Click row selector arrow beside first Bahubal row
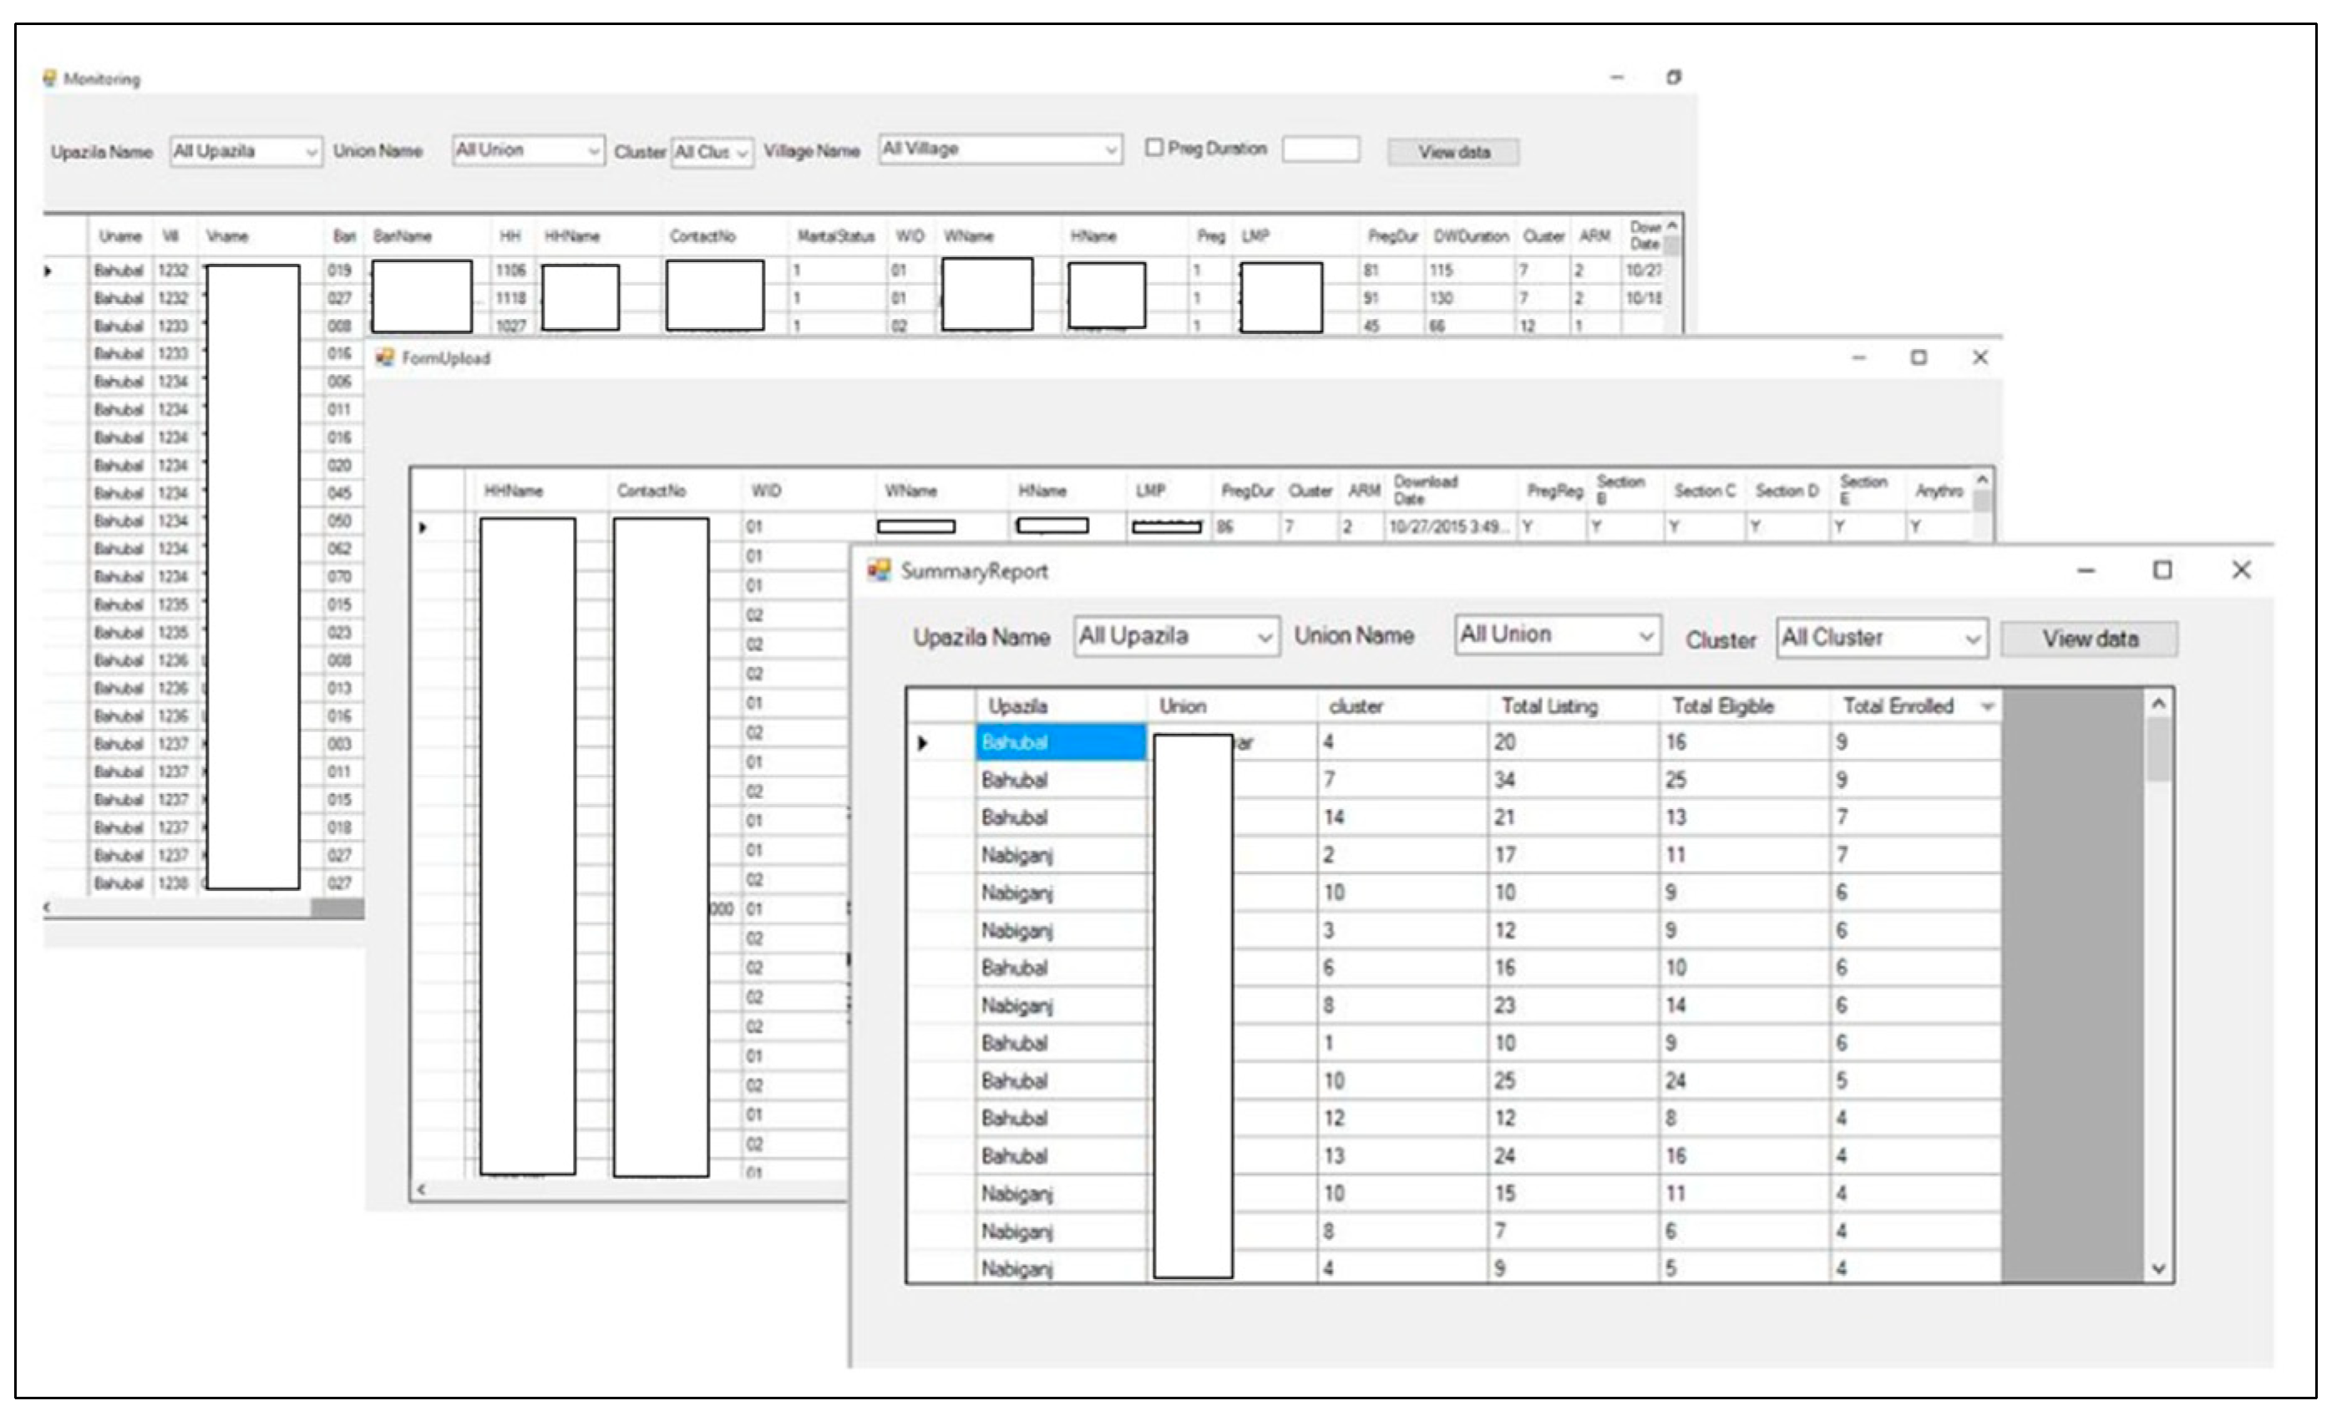The image size is (2342, 1426). click(x=922, y=743)
